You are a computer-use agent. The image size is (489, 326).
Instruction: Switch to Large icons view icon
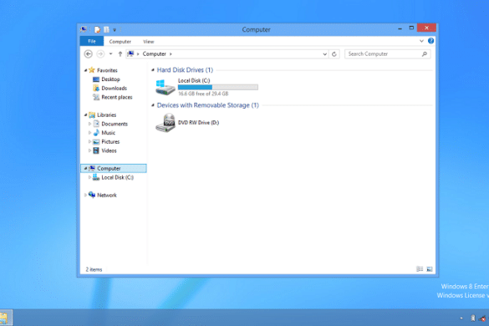(430, 269)
